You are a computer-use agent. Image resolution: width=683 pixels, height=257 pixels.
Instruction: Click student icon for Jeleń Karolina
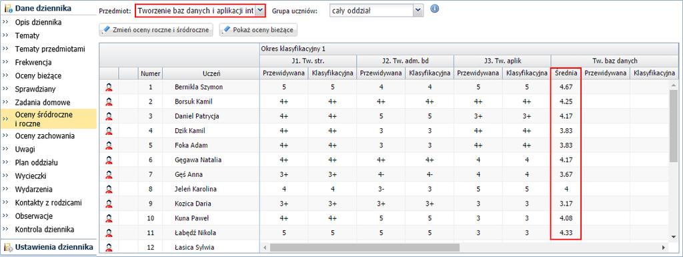click(x=109, y=189)
